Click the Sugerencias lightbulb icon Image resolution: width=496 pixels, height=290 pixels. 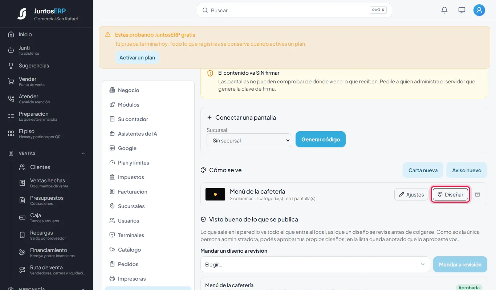pyautogui.click(x=11, y=66)
